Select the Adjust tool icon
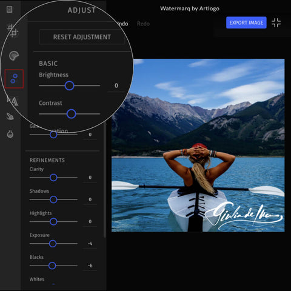This screenshot has height=291, width=291. pyautogui.click(x=14, y=79)
